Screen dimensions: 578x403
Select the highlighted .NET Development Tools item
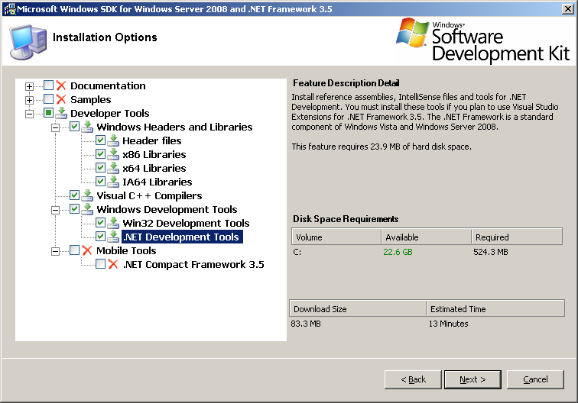[x=182, y=237]
